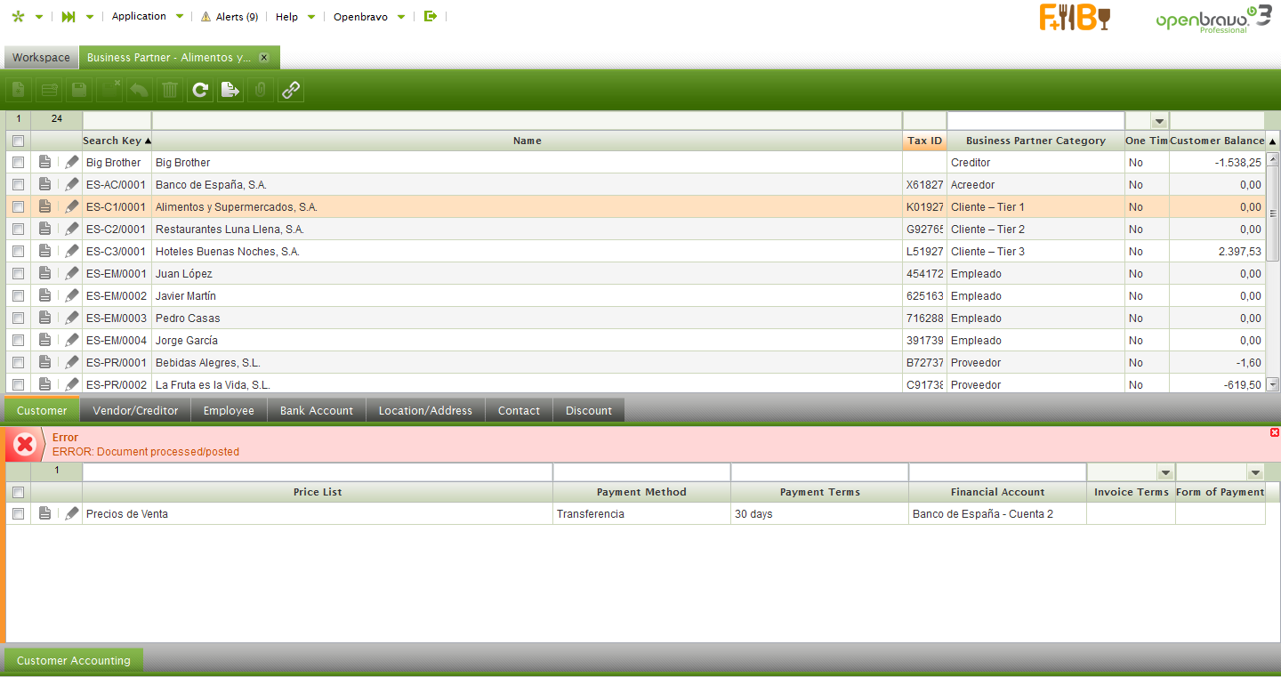The width and height of the screenshot is (1281, 677).
Task: Open the One Time filter dropdown
Action: [1159, 121]
